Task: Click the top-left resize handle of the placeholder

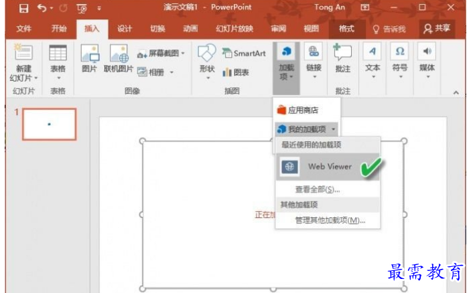Action: [143, 140]
